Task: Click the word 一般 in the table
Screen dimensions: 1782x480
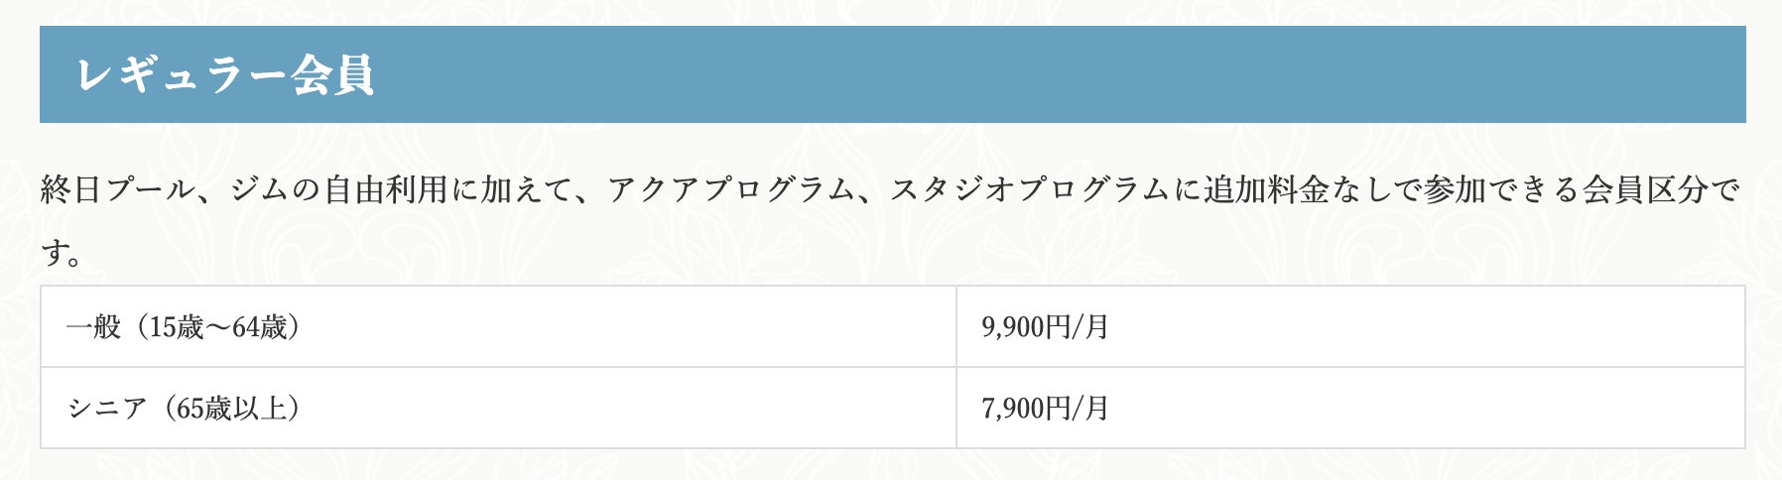Action: point(93,326)
